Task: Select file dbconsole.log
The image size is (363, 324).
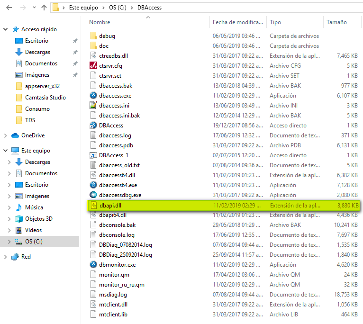Action: (x=117, y=235)
